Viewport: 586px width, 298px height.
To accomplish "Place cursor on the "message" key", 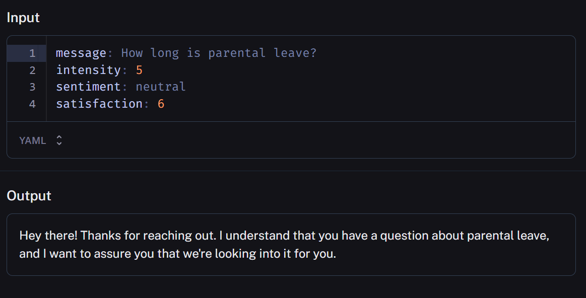I will (81, 53).
